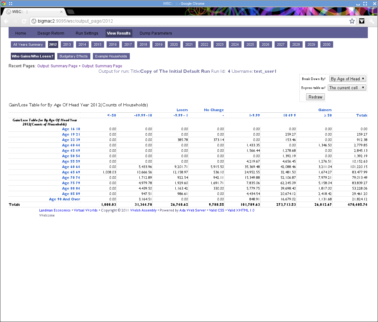
Task: Click the Chrome logo in title bar
Action: 3,3
